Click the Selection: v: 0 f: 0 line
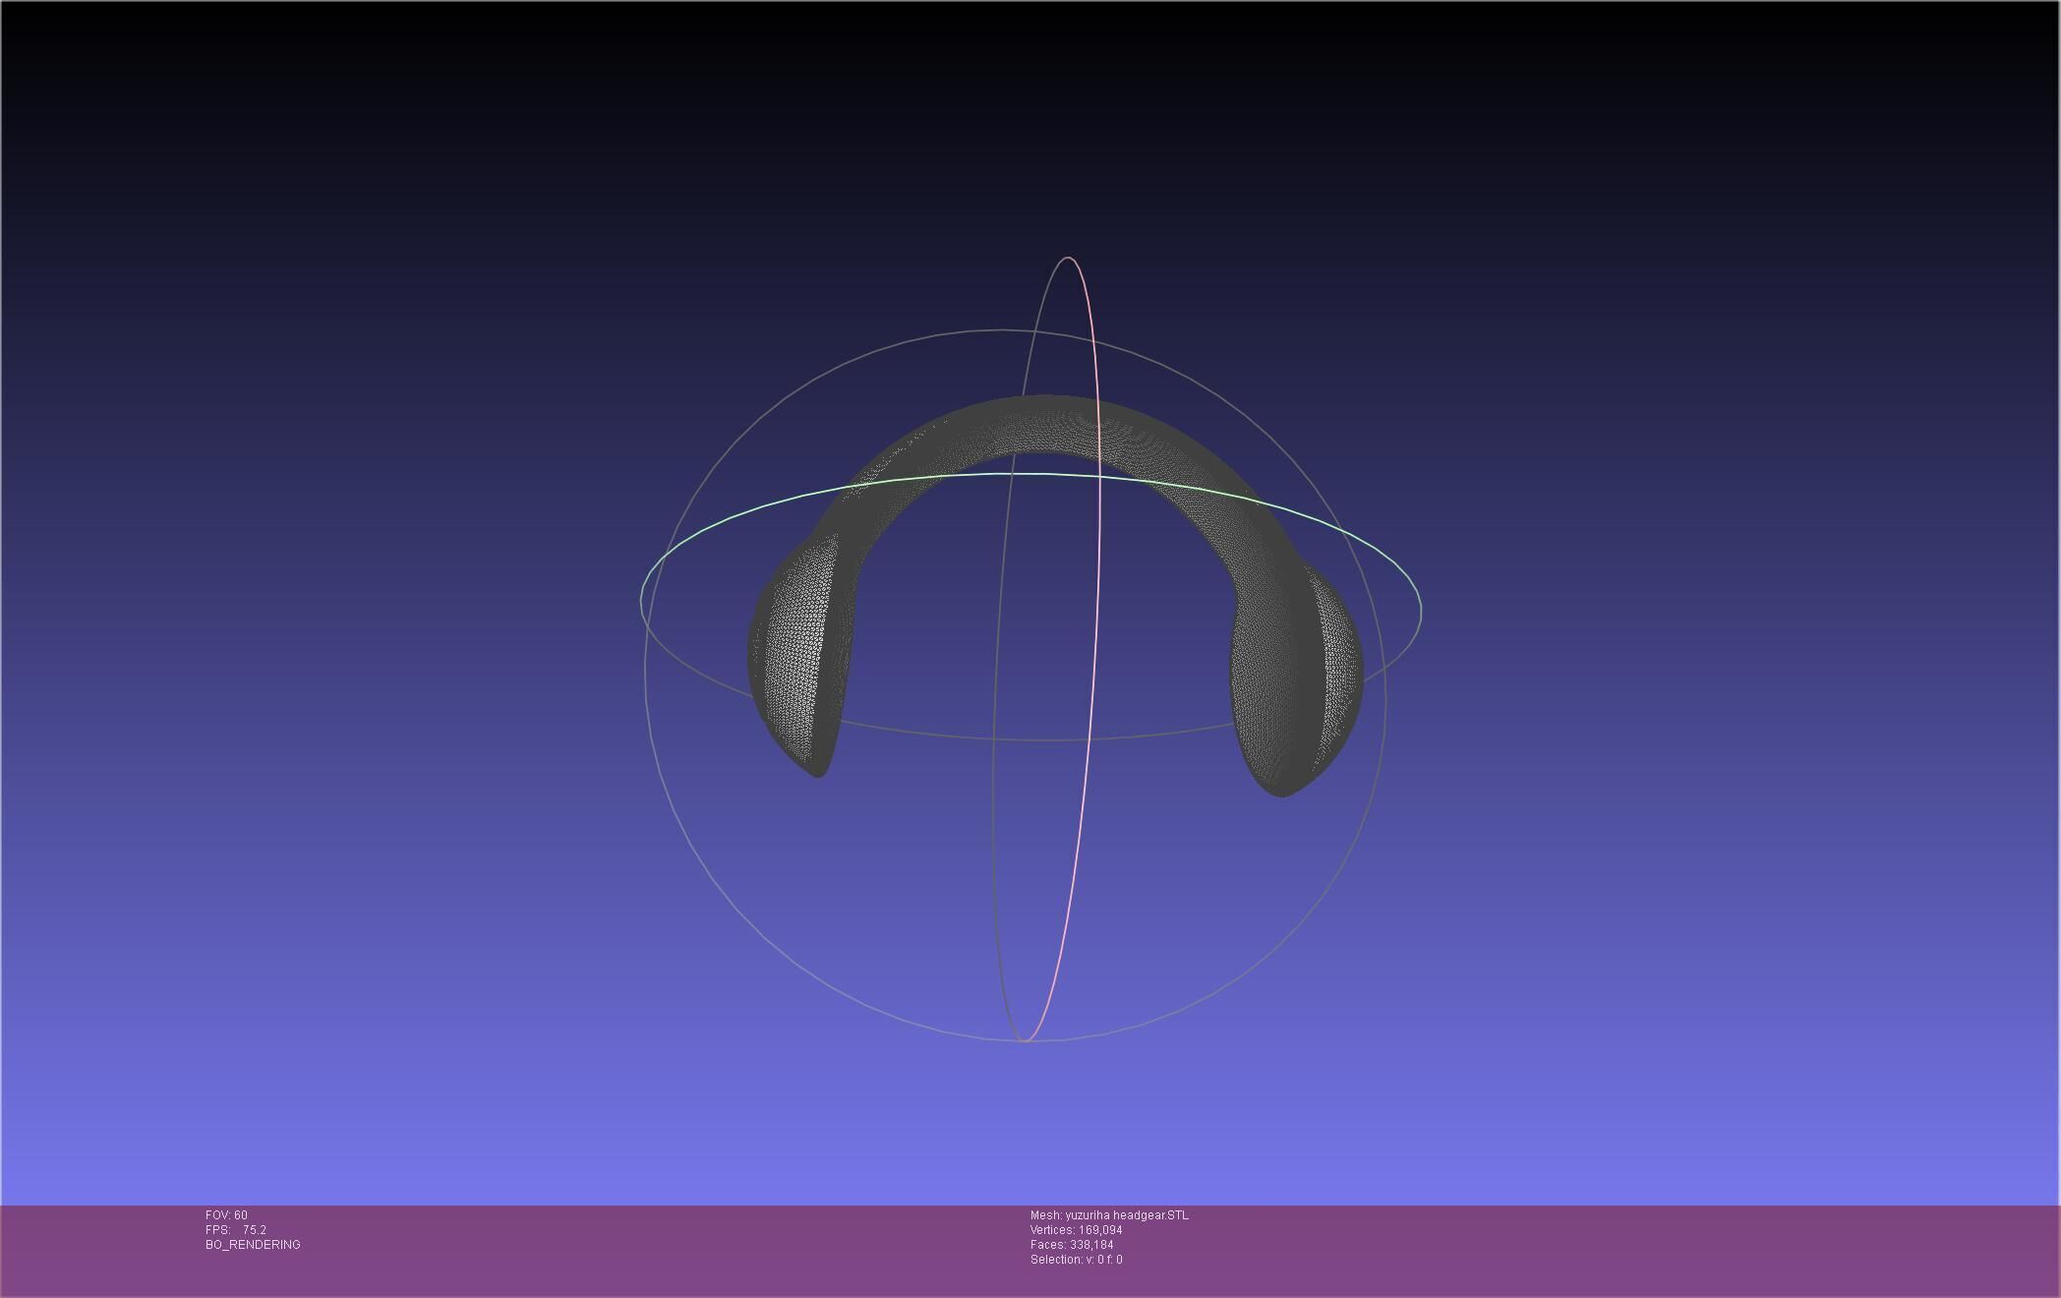 [x=1076, y=1260]
